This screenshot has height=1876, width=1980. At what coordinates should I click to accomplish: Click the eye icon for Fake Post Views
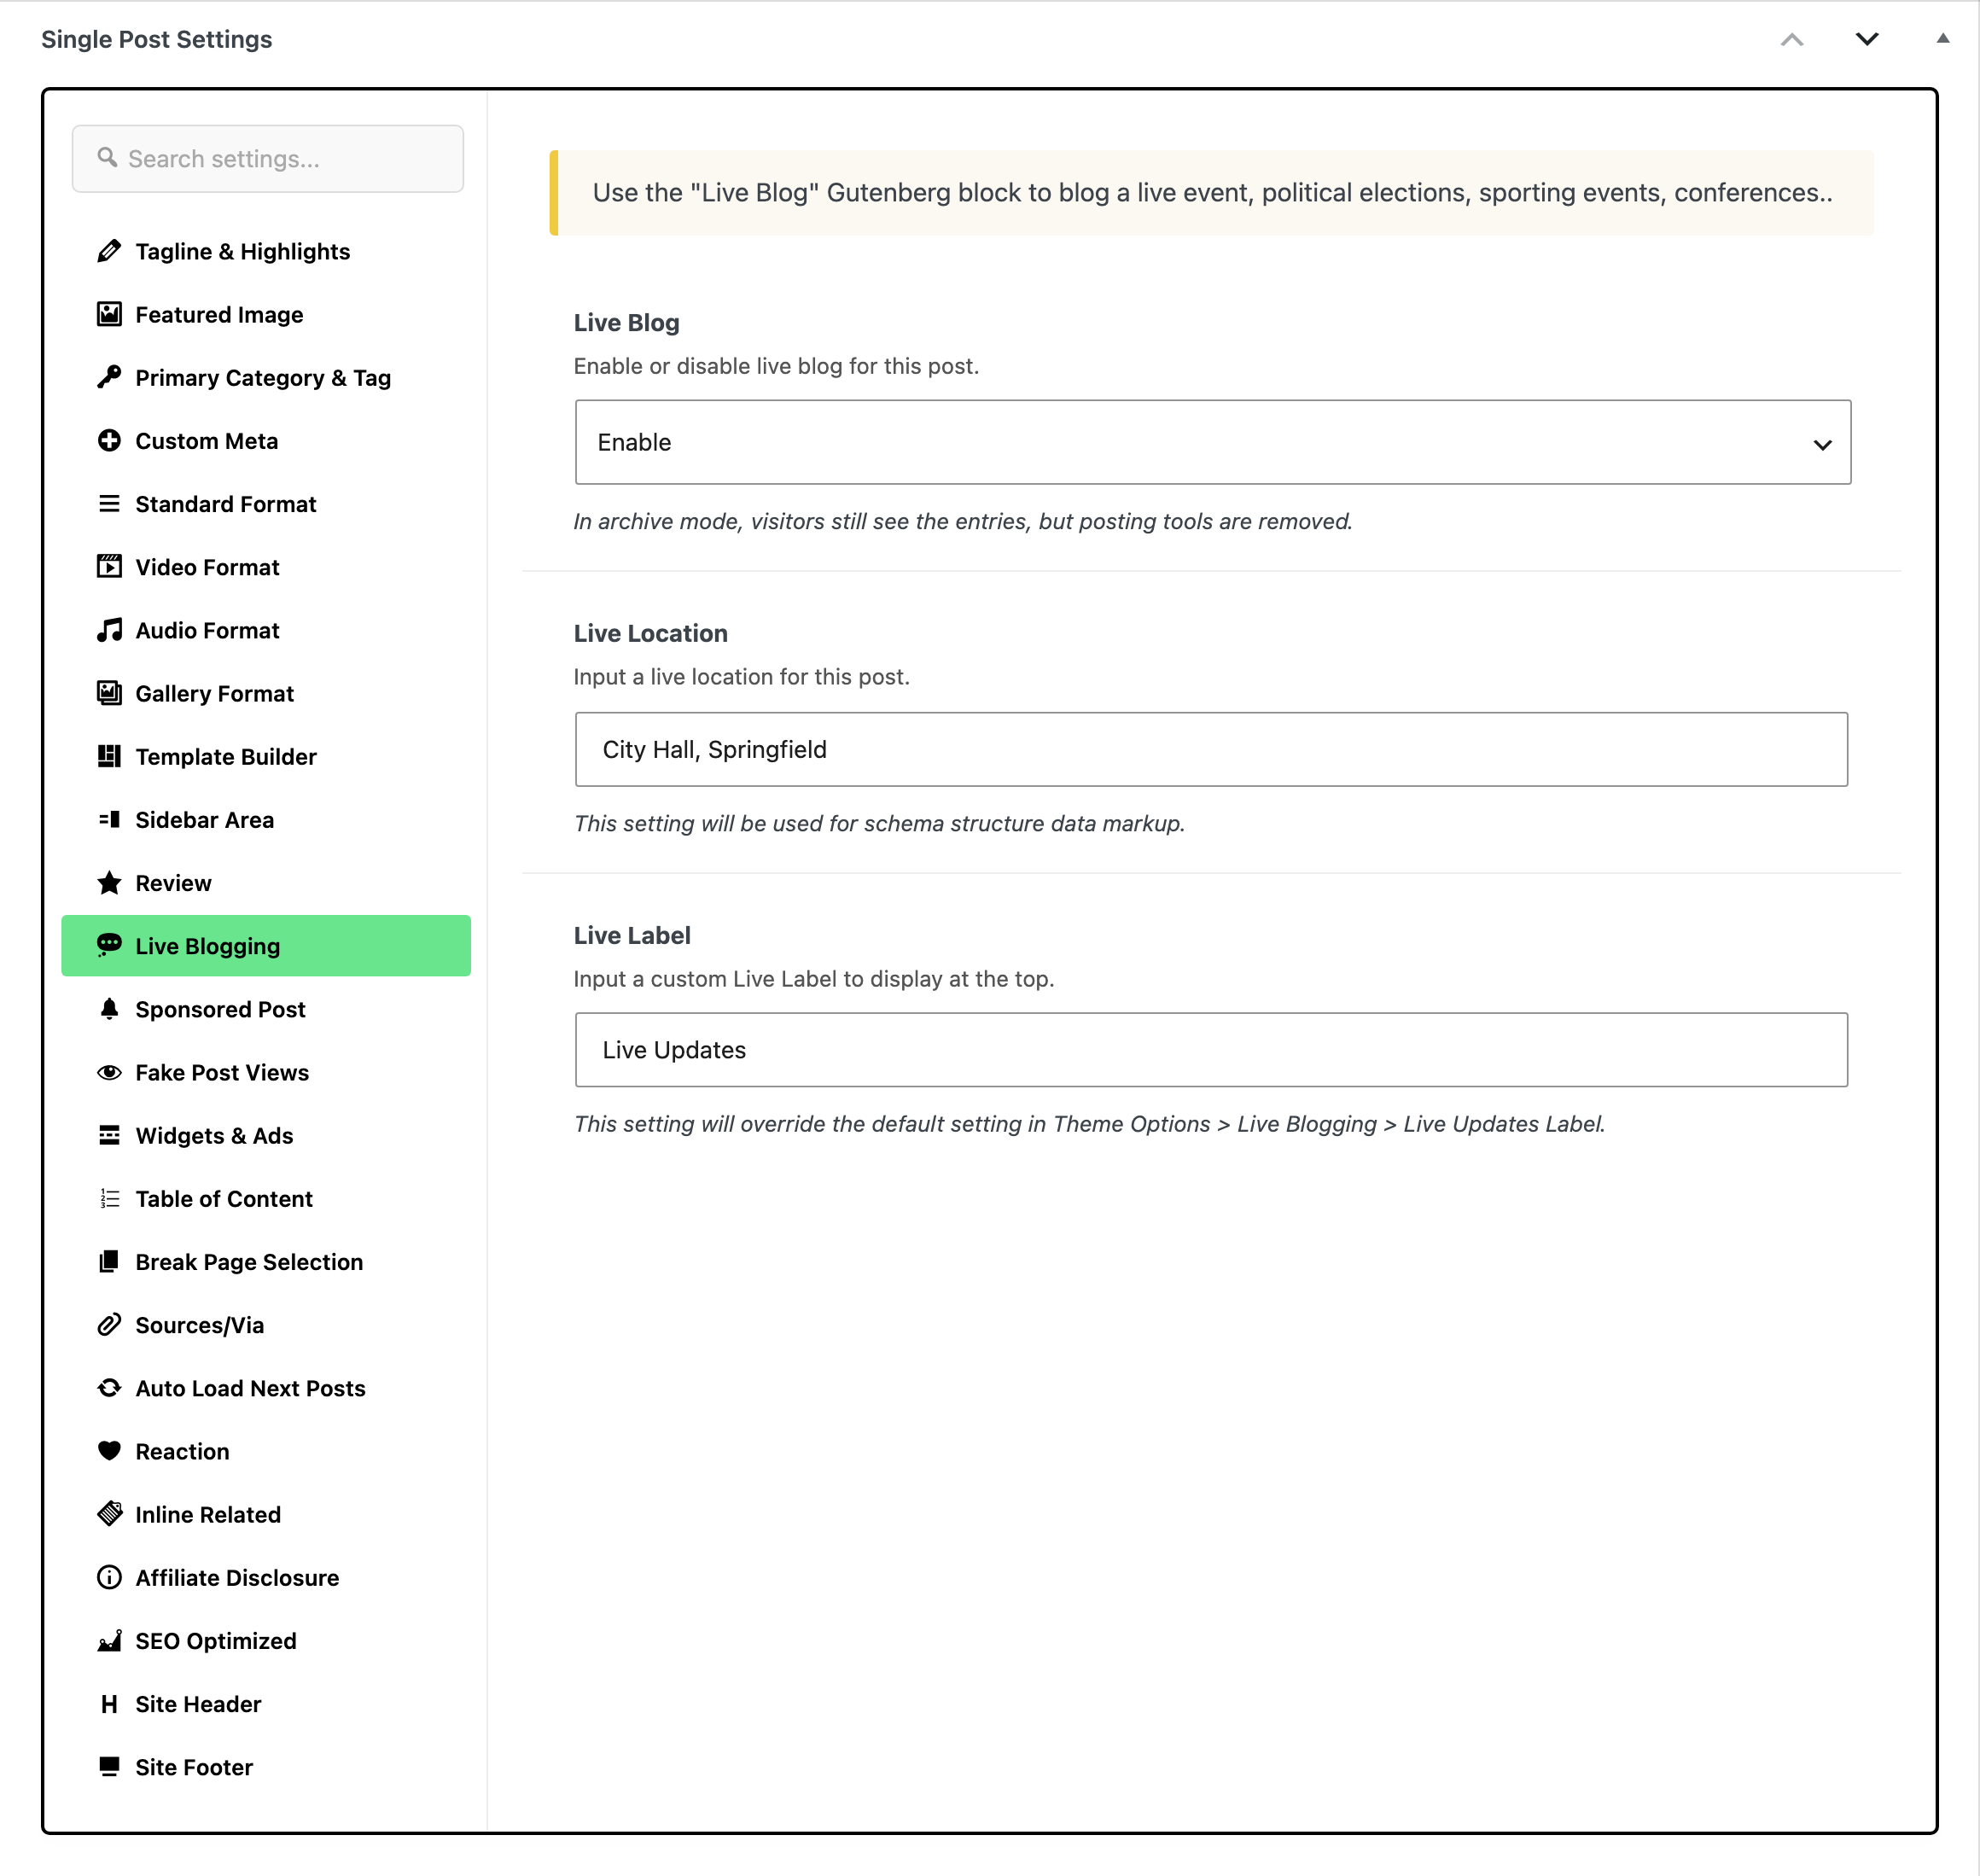[x=109, y=1072]
